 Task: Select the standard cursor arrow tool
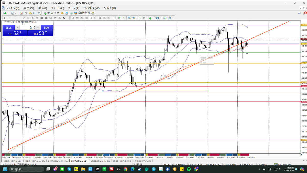coord(4,18)
